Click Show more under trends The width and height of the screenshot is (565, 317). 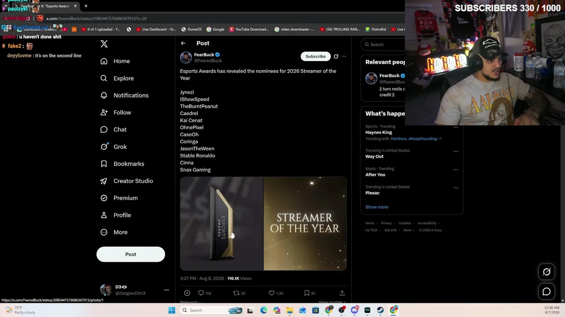377,207
